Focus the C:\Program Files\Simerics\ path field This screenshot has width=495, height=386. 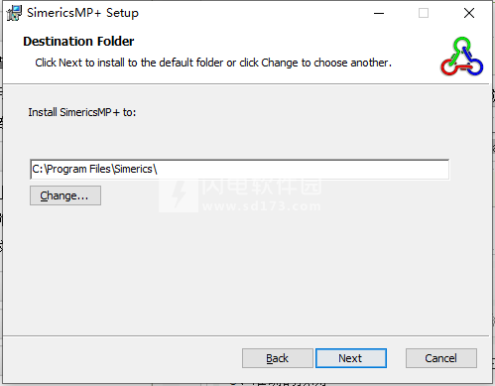click(239, 170)
